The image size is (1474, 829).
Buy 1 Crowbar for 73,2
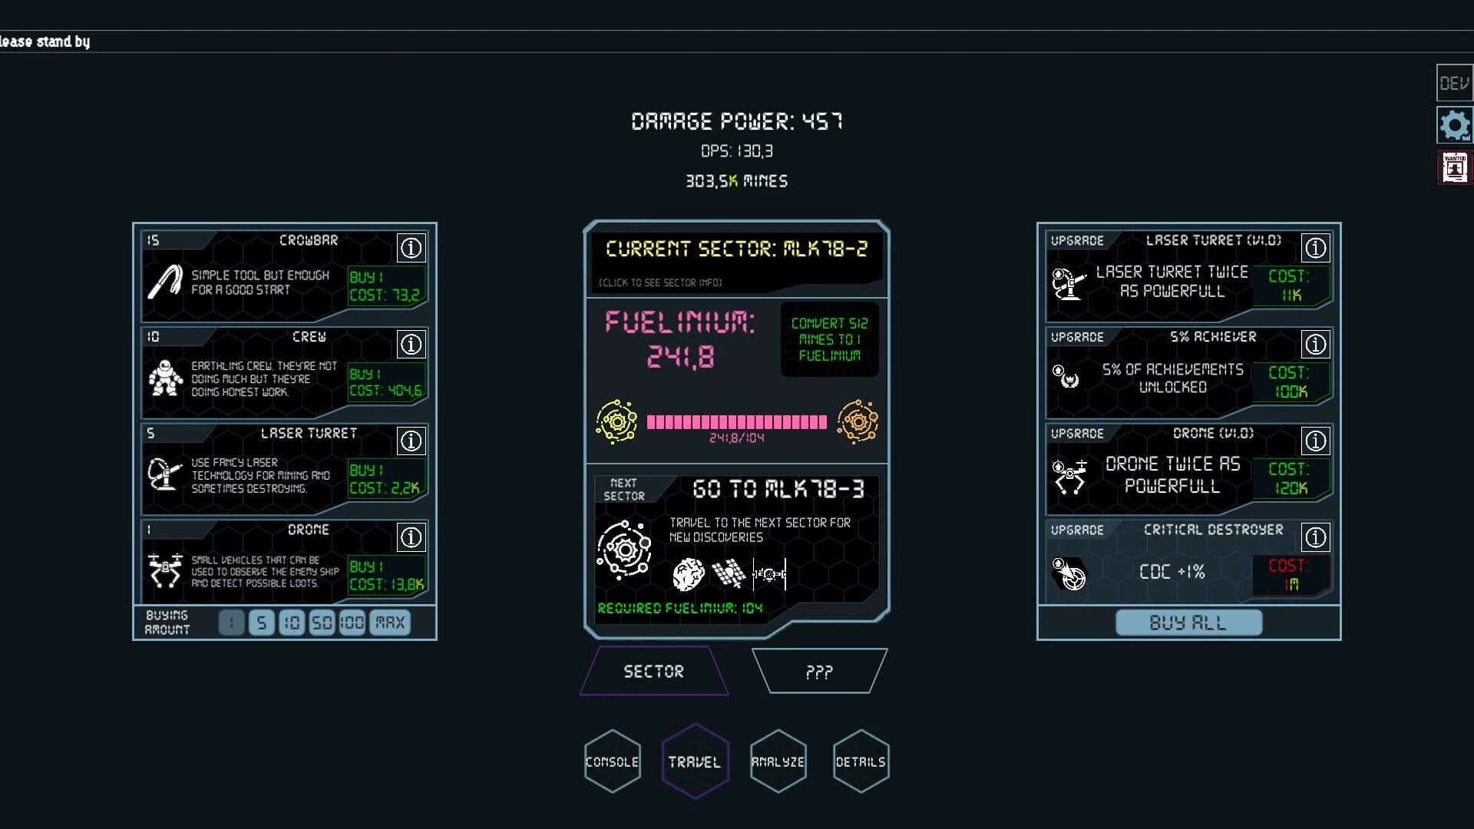386,286
